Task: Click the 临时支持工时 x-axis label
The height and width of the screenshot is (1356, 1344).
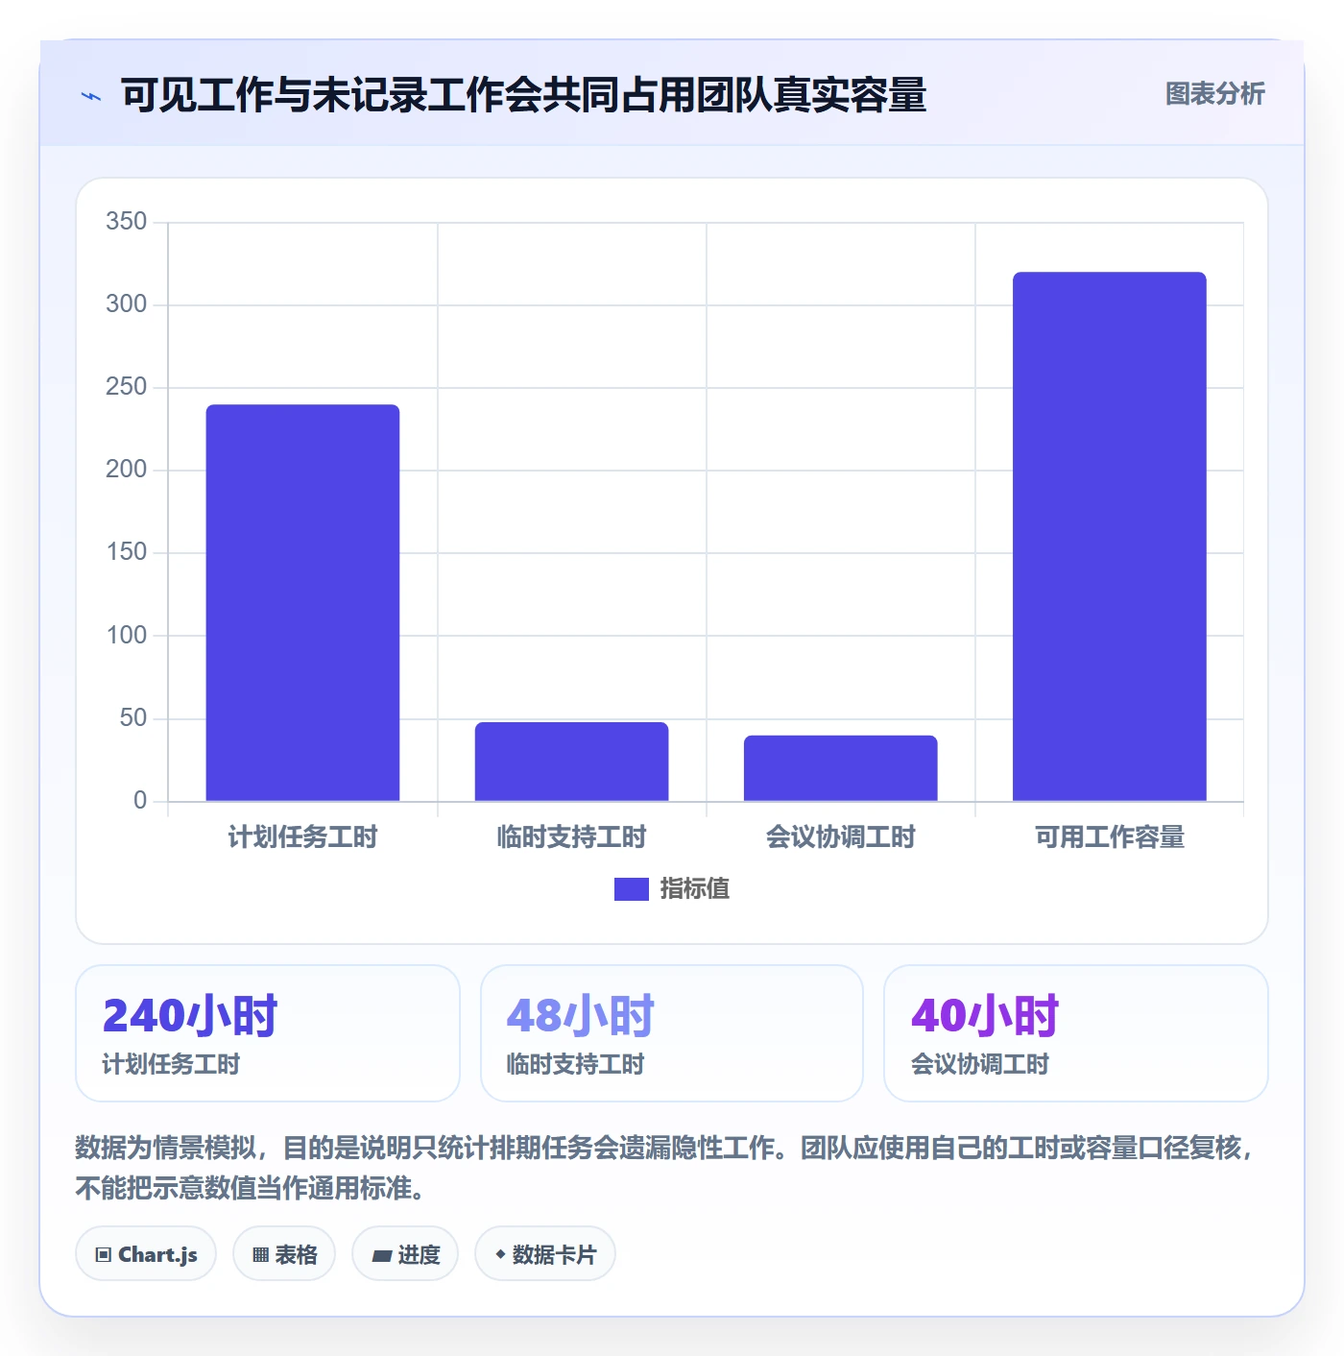Action: (x=571, y=837)
